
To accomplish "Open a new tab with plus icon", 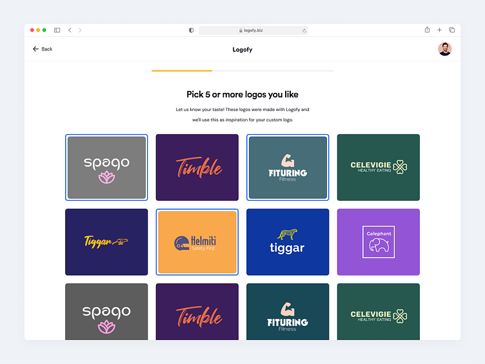I will [x=439, y=30].
